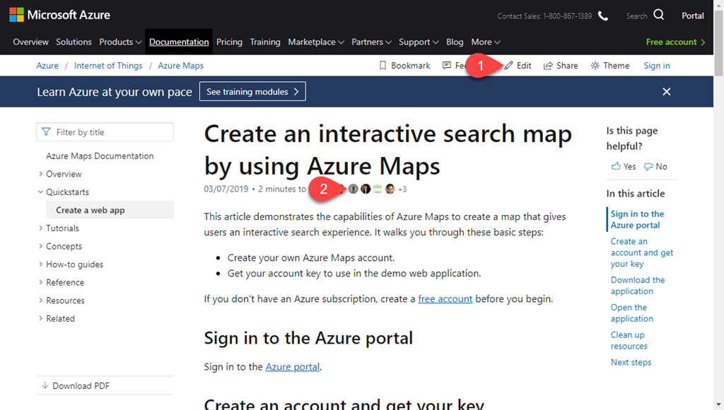The width and height of the screenshot is (724, 410).
Task: Open the Blog nav item
Action: point(455,42)
